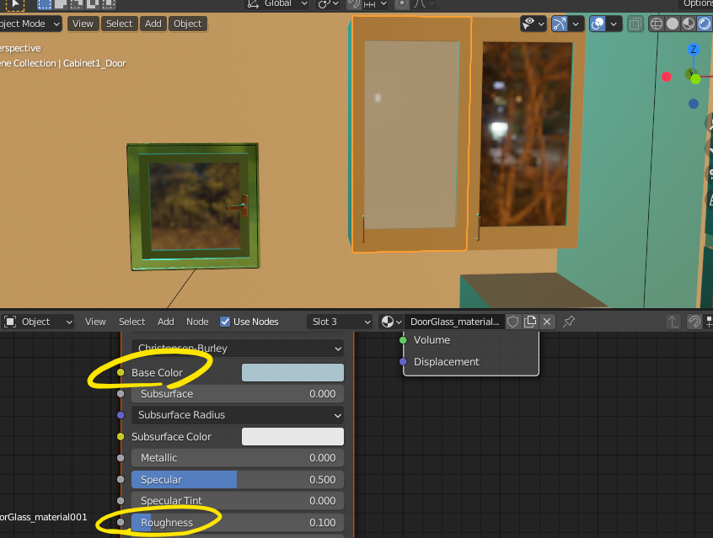Screen dimensions: 713x538
Task: Adjust the Subsurface value slider
Action: [238, 394]
